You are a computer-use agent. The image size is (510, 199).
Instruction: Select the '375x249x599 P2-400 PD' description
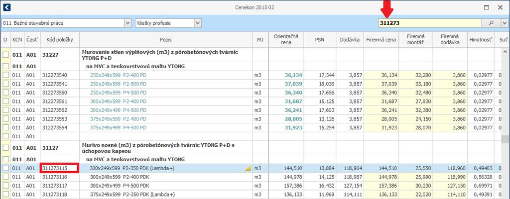coord(118,119)
